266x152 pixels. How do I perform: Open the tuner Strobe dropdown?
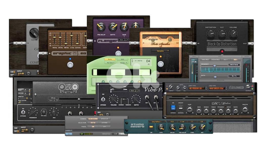(x=123, y=63)
